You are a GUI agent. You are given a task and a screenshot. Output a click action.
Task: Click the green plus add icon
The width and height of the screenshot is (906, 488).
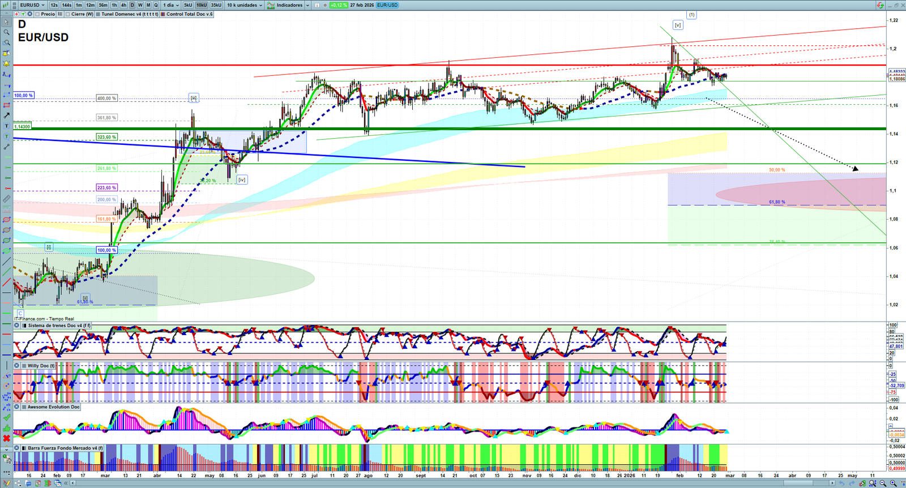[x=23, y=14]
